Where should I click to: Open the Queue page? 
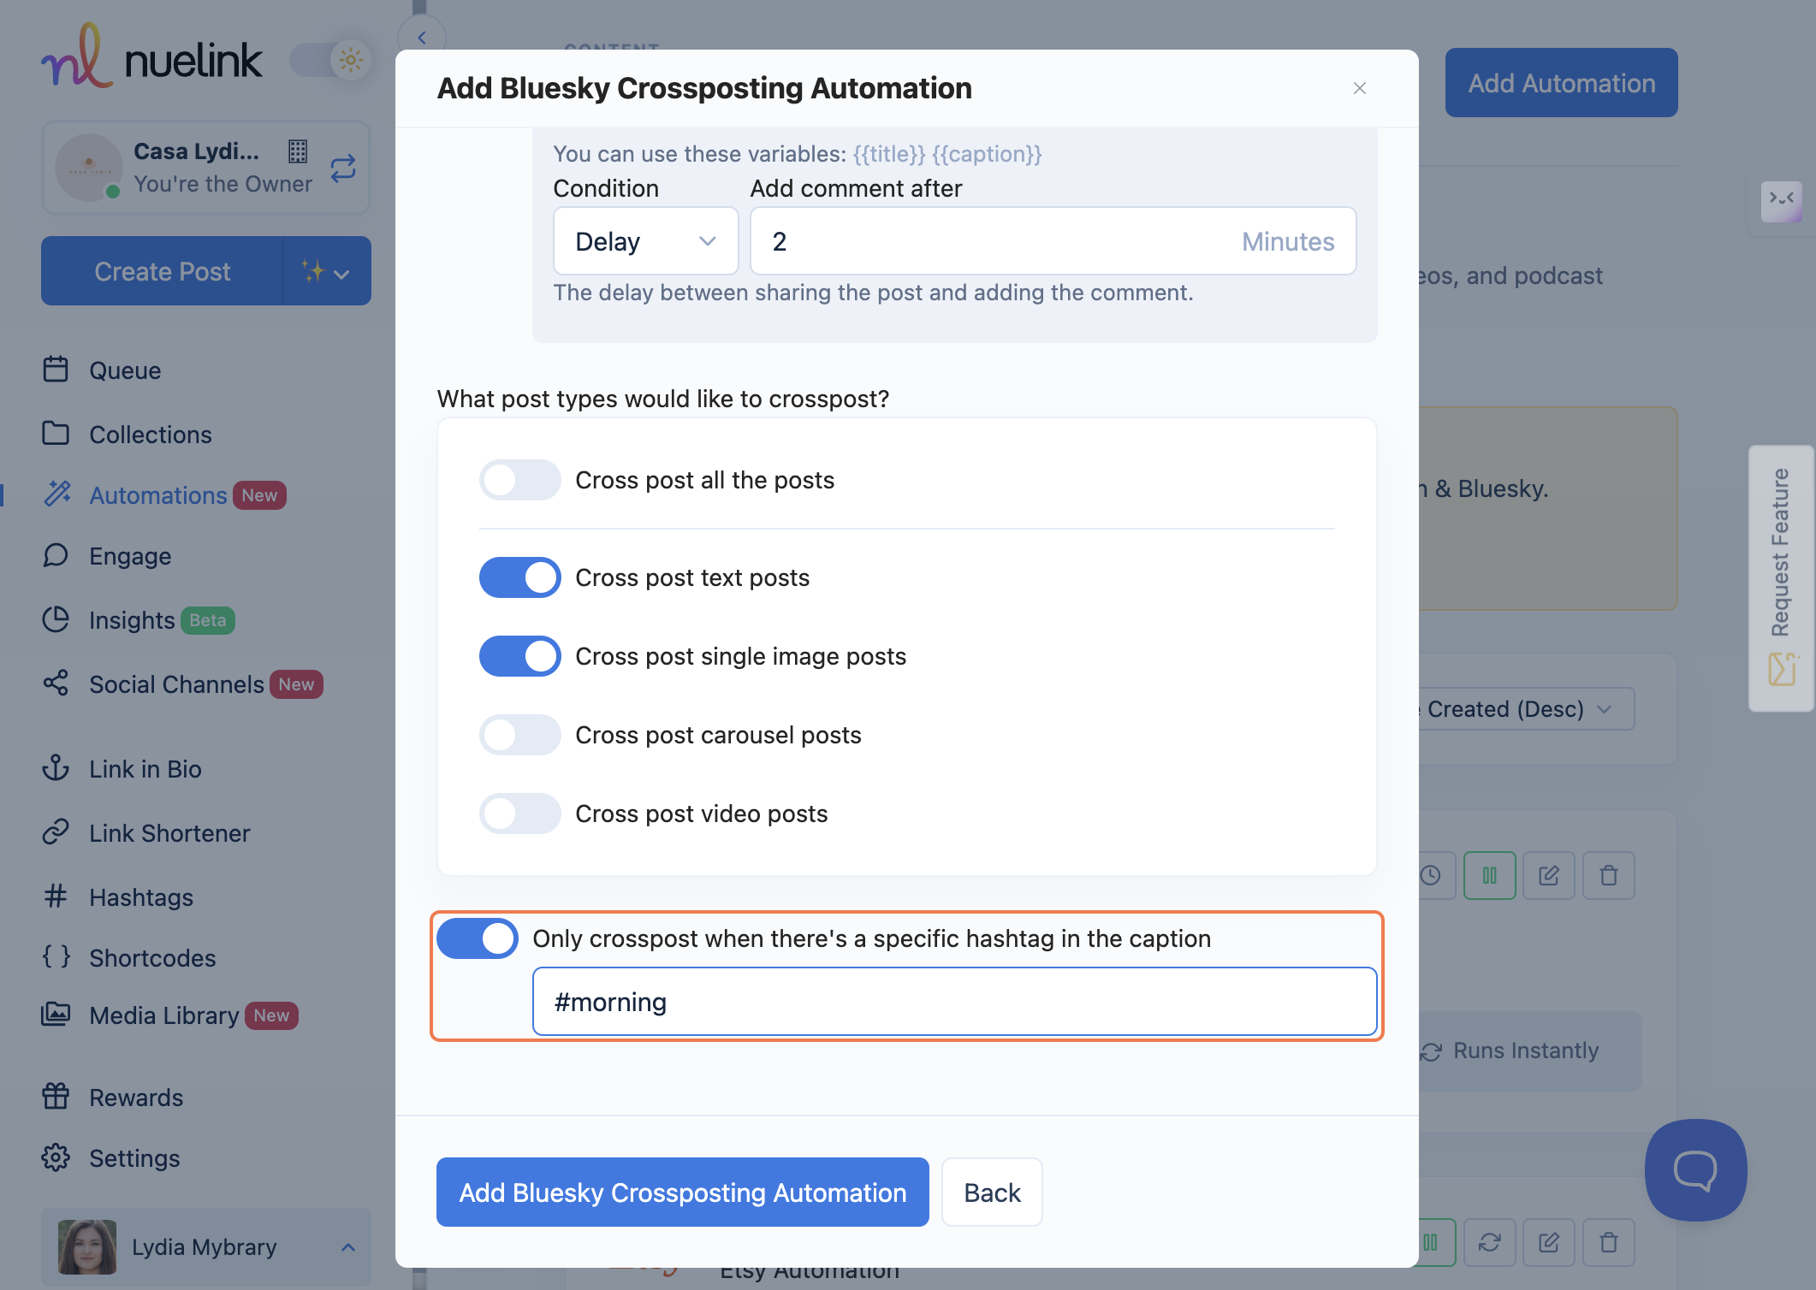click(125, 370)
